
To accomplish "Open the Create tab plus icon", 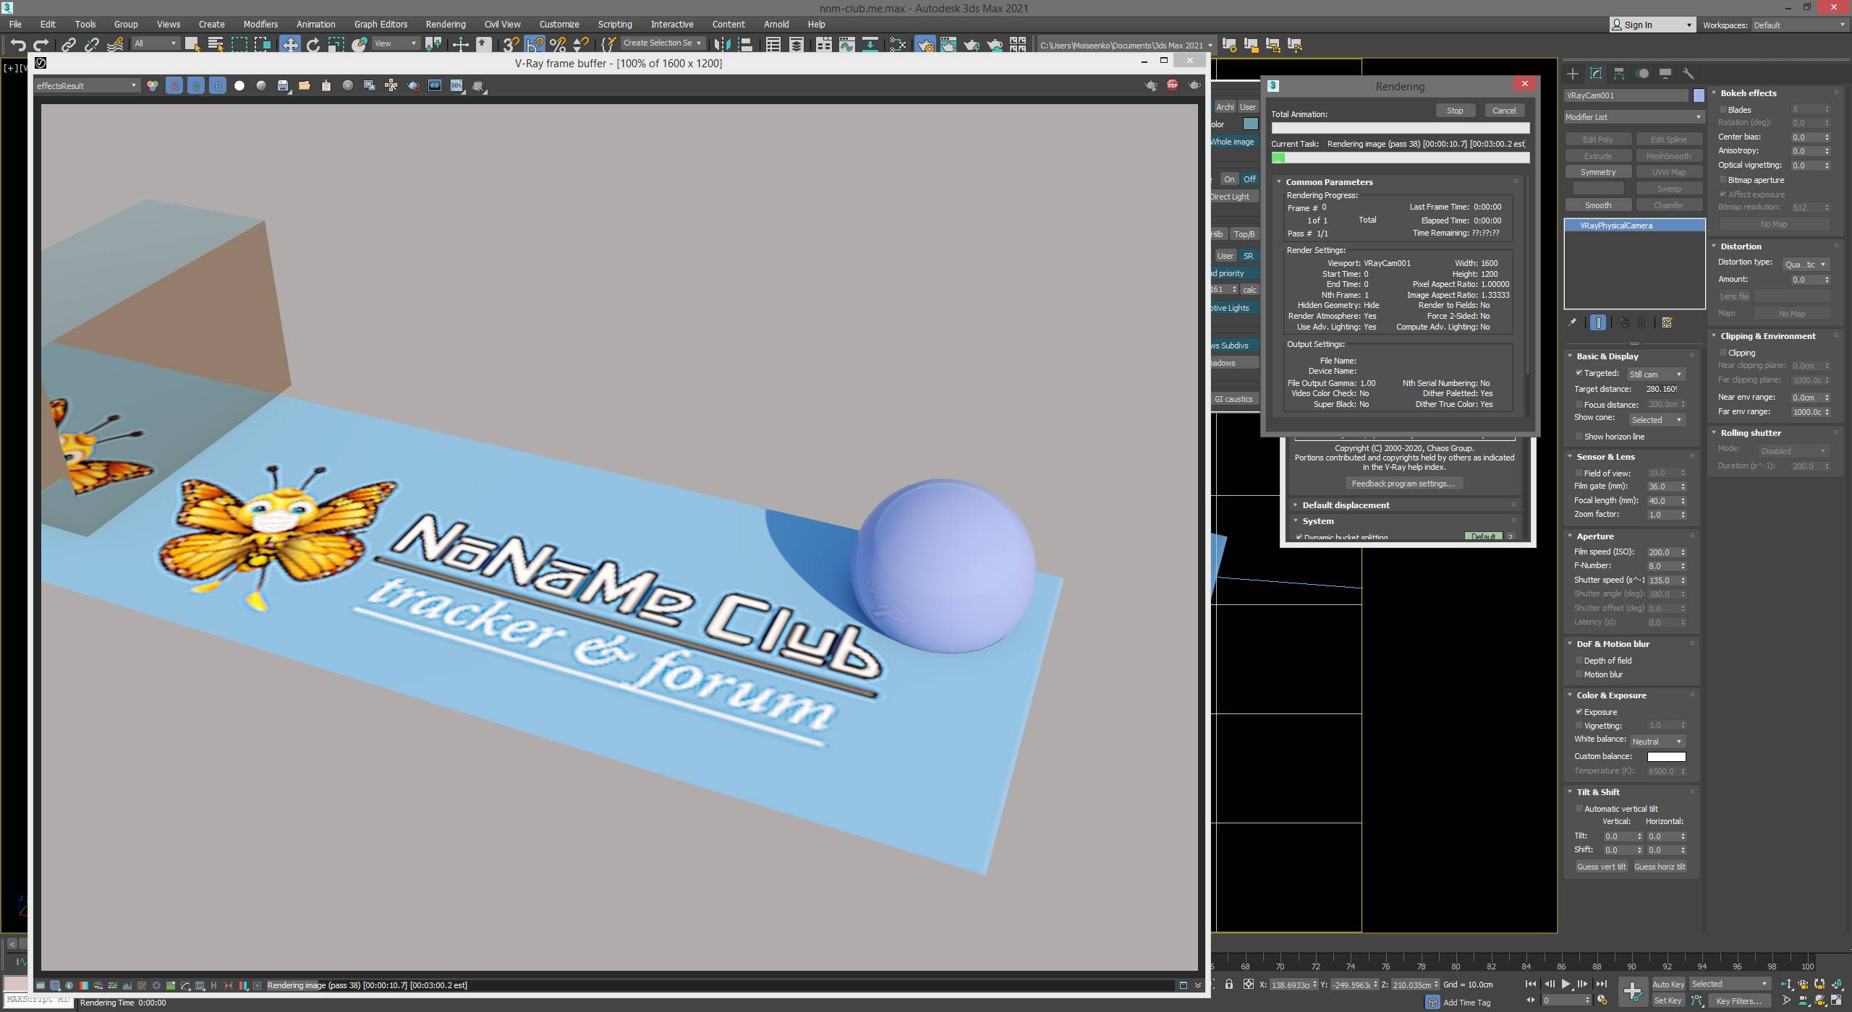I will tap(1573, 74).
